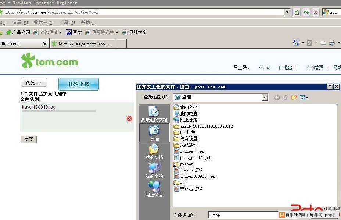Click the address bar URL field
Image resolution: width=341 pixels, height=220 pixels.
pyautogui.click(x=144, y=12)
